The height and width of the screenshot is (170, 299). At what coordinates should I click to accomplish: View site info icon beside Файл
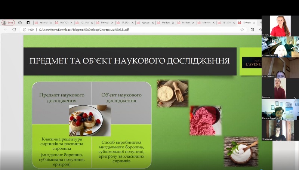coord(24,30)
